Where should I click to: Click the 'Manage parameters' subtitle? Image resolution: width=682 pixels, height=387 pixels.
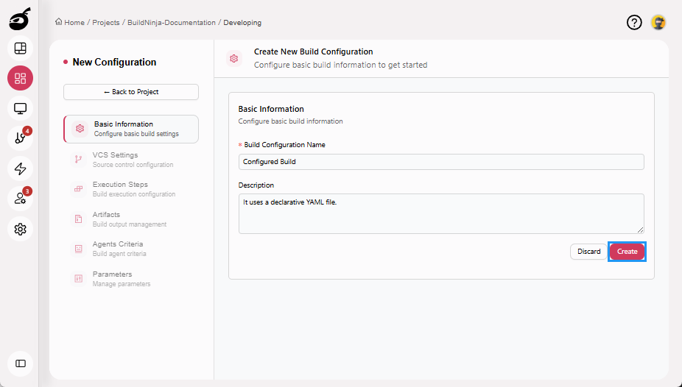pos(122,283)
